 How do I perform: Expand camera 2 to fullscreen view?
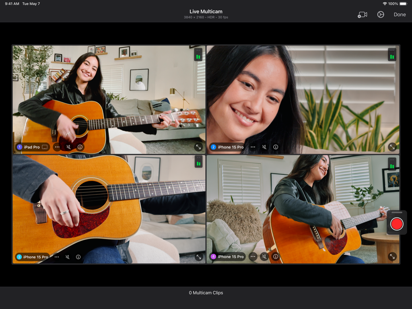pyautogui.click(x=392, y=147)
